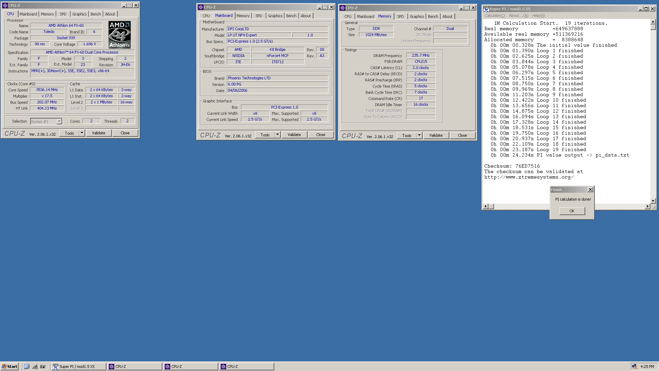This screenshot has width=659, height=371.
Task: Click Super PI vertical scrollbar up arrow
Action: pyautogui.click(x=653, y=22)
